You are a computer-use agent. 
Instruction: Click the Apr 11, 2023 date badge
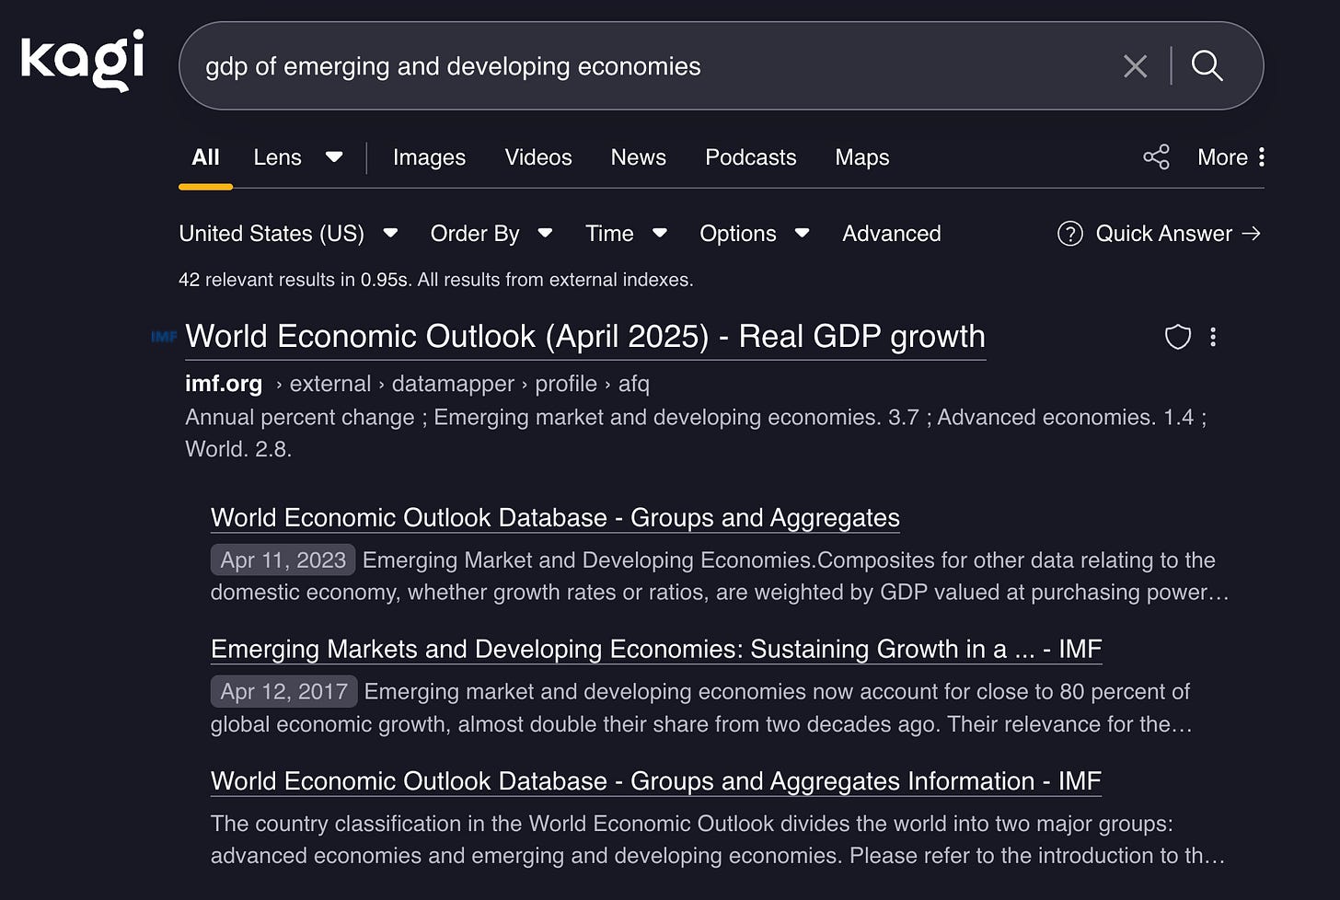(283, 560)
